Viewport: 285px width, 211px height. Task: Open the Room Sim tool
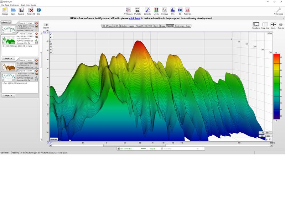click(x=187, y=11)
